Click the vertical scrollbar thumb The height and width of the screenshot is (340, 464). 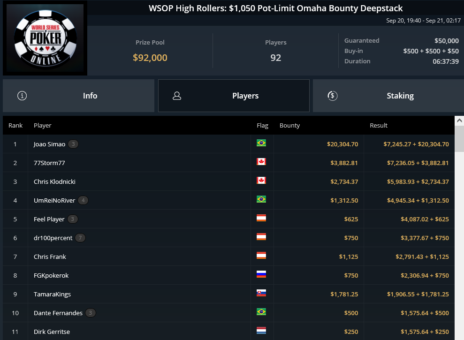[x=459, y=139]
